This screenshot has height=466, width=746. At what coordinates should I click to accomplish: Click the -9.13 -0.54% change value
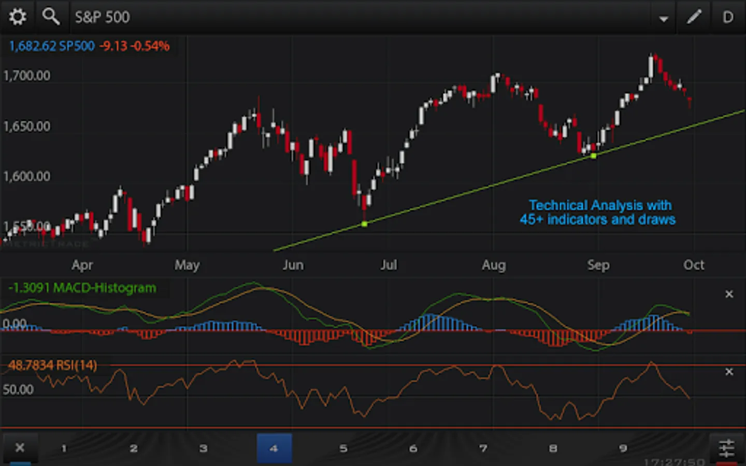pyautogui.click(x=135, y=46)
